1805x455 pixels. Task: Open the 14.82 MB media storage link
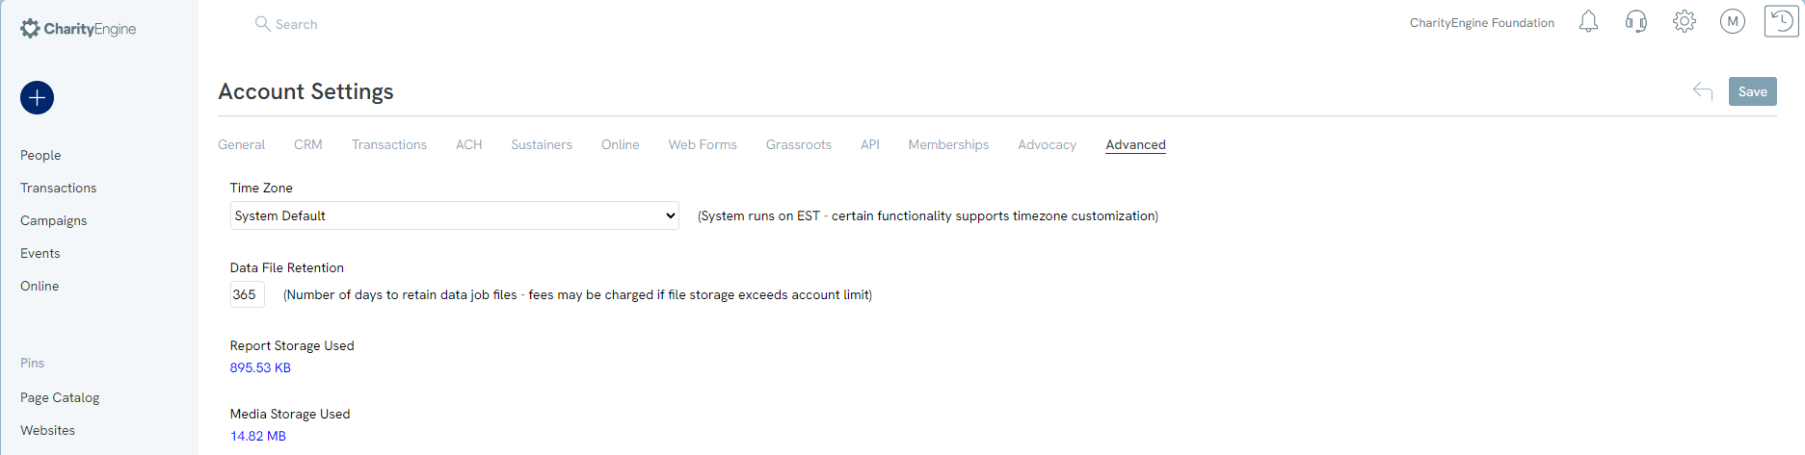tap(258, 436)
